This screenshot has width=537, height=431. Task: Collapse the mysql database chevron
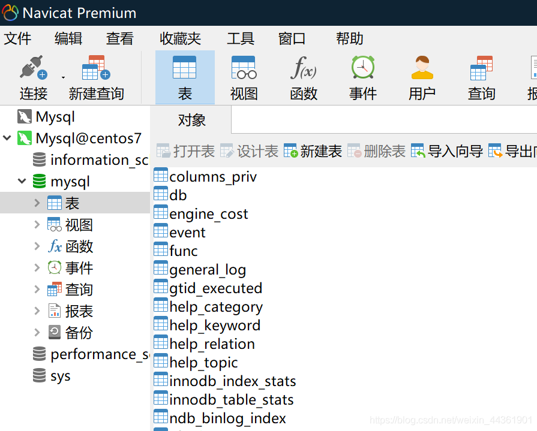(22, 181)
